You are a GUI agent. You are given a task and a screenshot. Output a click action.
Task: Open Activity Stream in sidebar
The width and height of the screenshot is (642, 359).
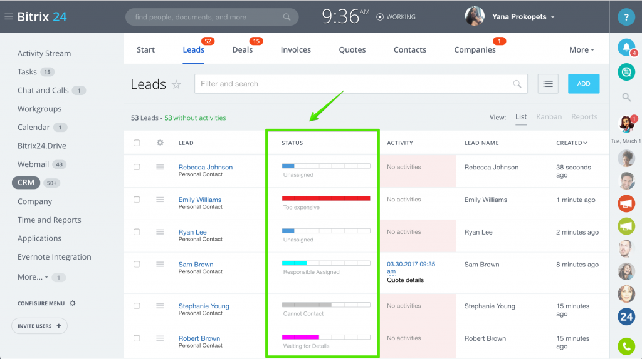click(45, 54)
